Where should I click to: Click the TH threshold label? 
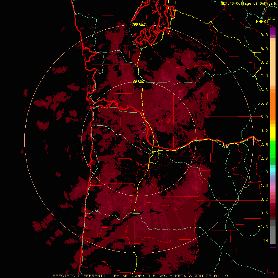point(265,241)
